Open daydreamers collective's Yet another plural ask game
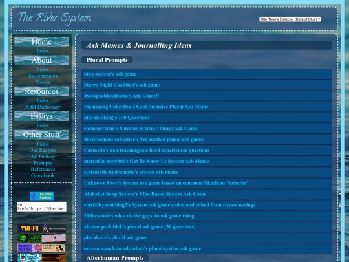The height and width of the screenshot is (262, 349). point(206,140)
